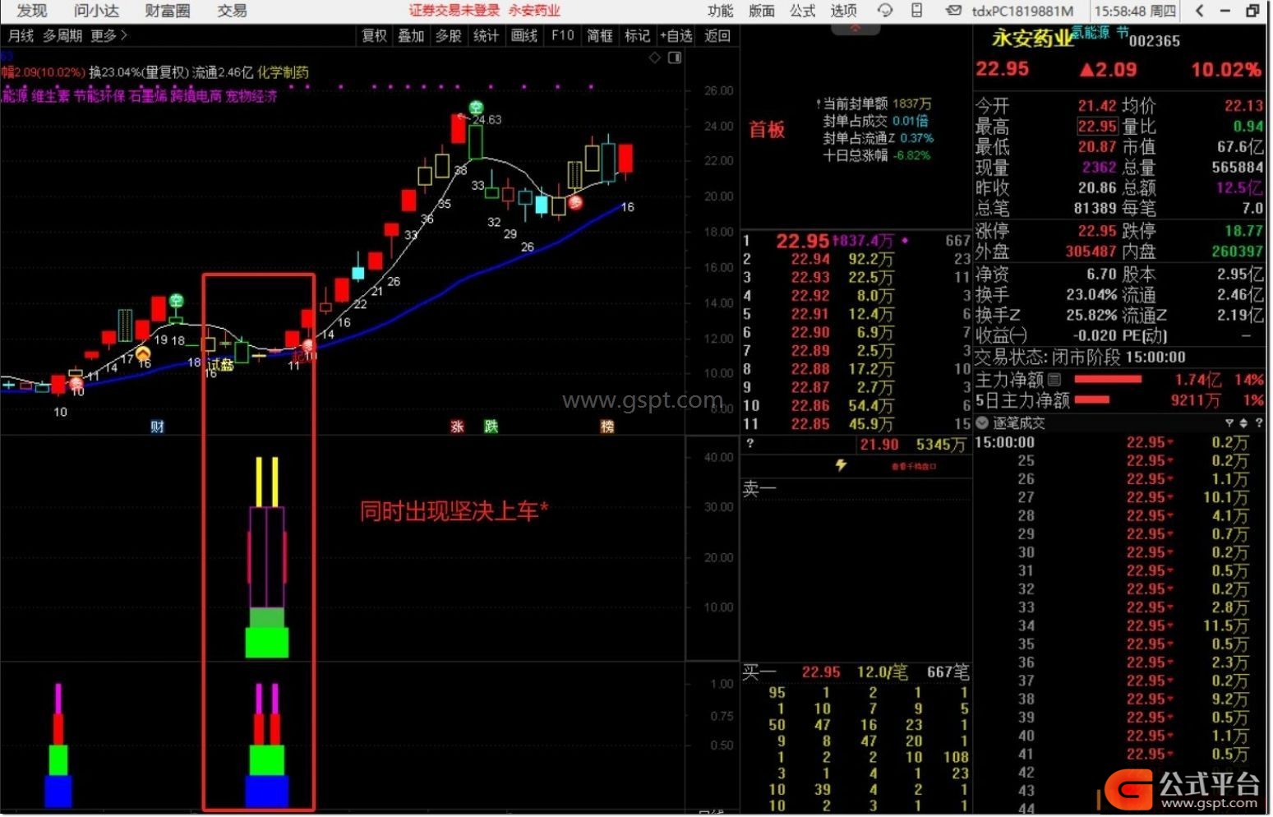Click the orange 榜 marker below chart
Viewport: 1273px width, 817px height.
point(607,426)
